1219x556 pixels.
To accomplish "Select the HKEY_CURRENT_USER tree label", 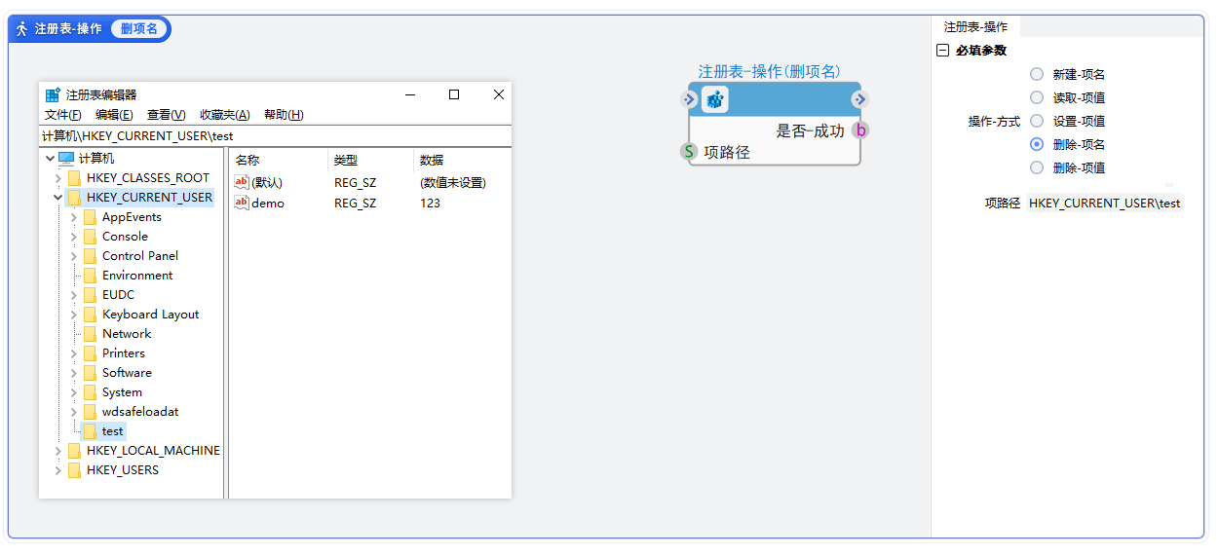I will coord(149,197).
